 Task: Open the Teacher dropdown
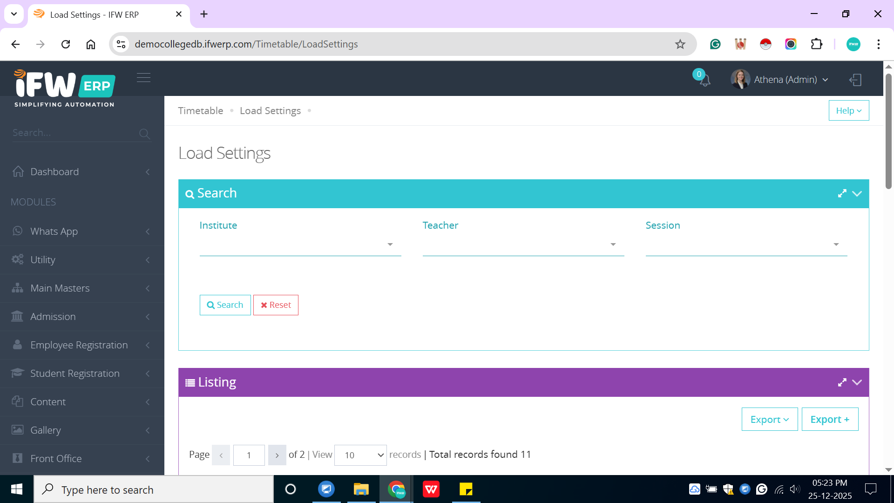coord(523,245)
